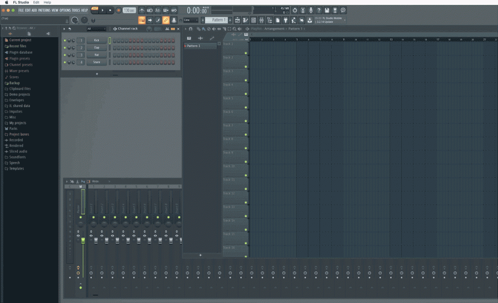Click the Clap channel button
The image size is (498, 303).
coord(96,47)
